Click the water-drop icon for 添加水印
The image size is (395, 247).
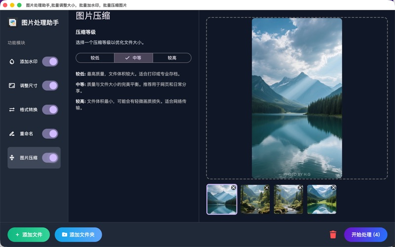(x=12, y=61)
